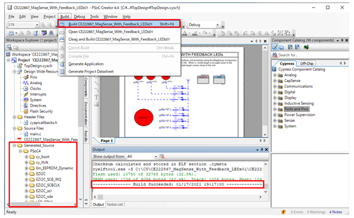This screenshot has width=354, height=218.
Task: Collapse the PSoC4 folder
Action: (x=20, y=151)
